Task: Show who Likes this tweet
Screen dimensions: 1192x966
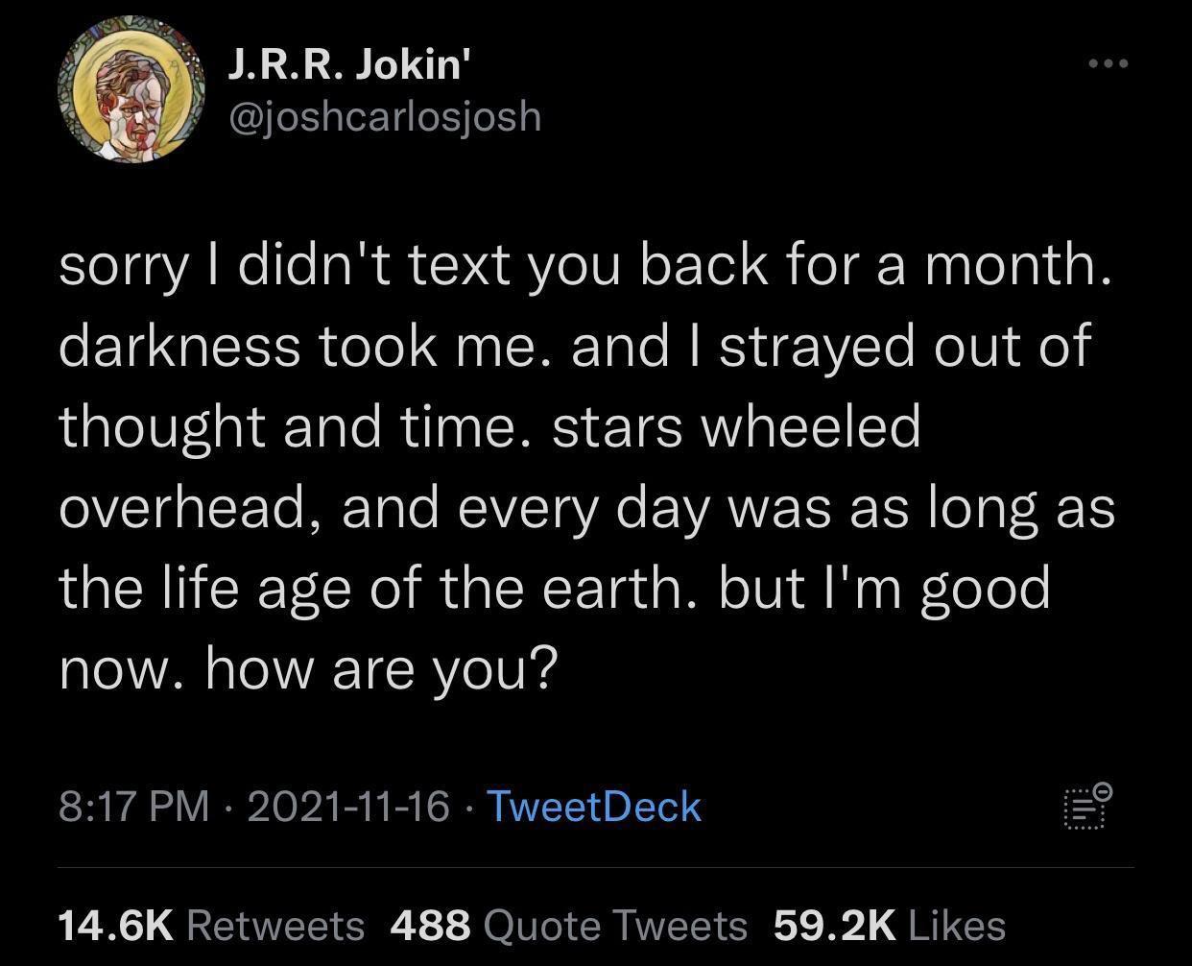Action: point(956,925)
